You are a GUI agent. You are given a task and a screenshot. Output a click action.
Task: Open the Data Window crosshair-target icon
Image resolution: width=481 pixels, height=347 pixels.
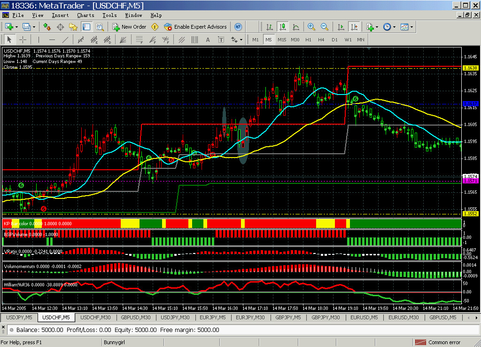(60, 27)
